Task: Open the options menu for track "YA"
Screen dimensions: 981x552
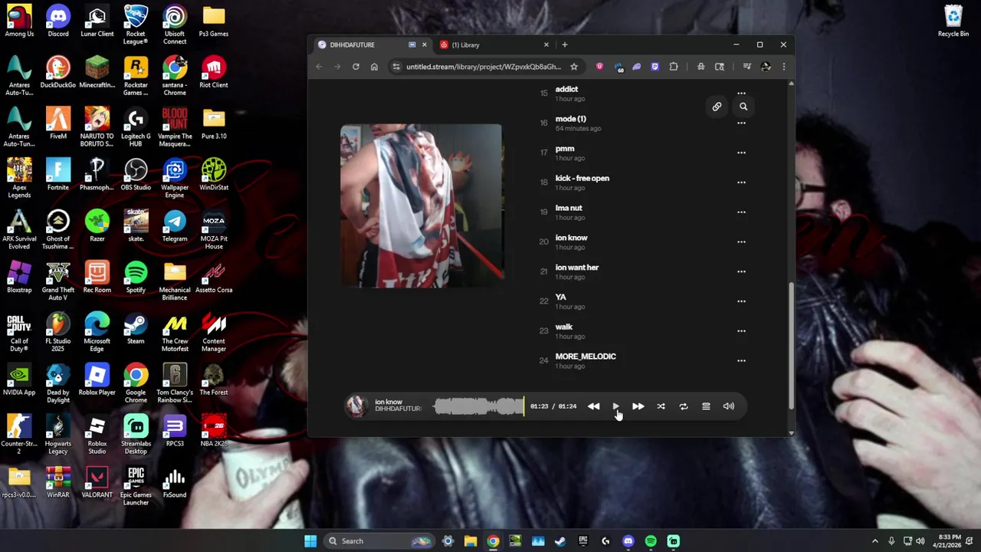Action: (x=741, y=301)
